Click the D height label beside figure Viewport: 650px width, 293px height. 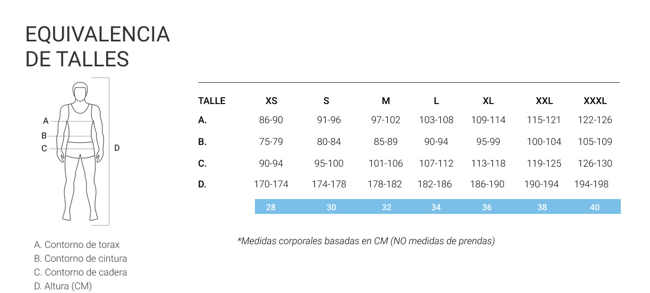(x=117, y=148)
